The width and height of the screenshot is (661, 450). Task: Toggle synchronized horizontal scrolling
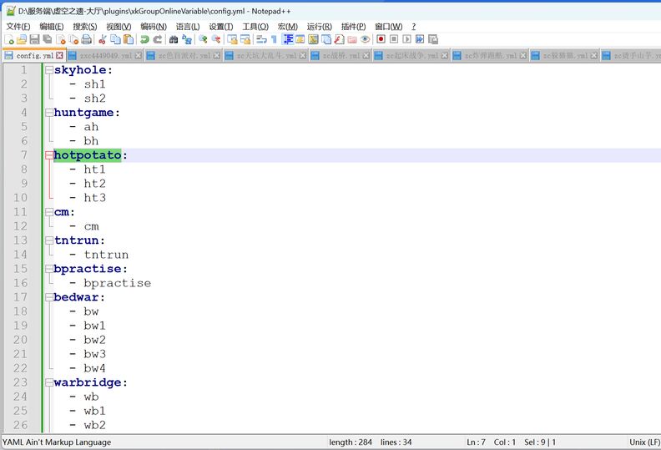[x=245, y=39]
